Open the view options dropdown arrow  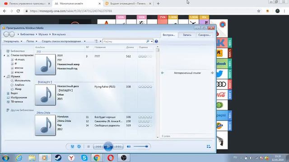click(x=100, y=41)
